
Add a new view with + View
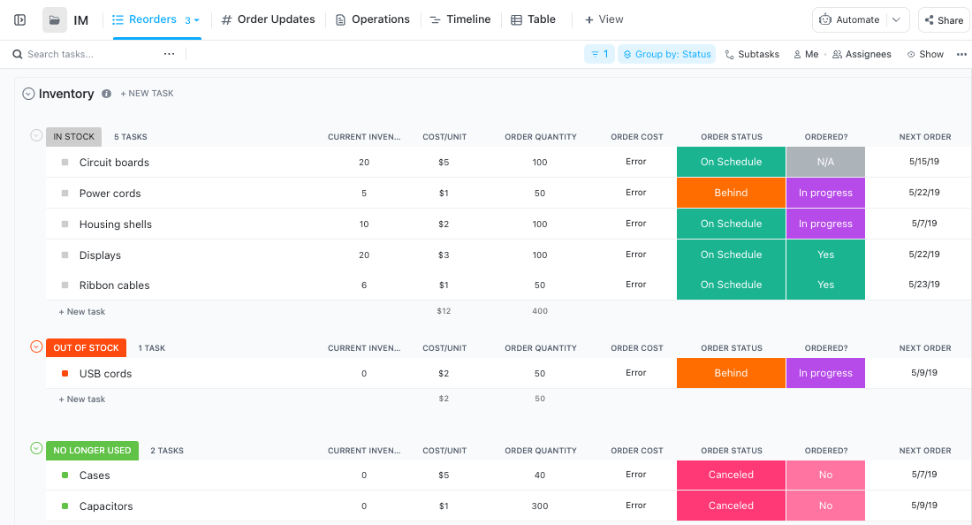tap(604, 19)
